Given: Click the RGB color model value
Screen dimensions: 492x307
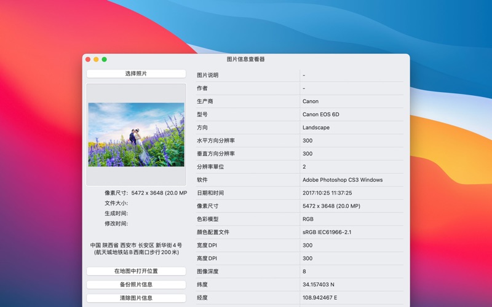Looking at the screenshot, I should tap(308, 219).
